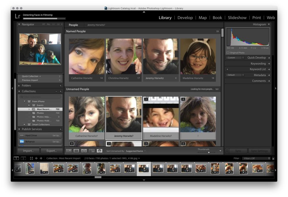The width and height of the screenshot is (288, 197).
Task: Open the Map module
Action: [x=203, y=18]
